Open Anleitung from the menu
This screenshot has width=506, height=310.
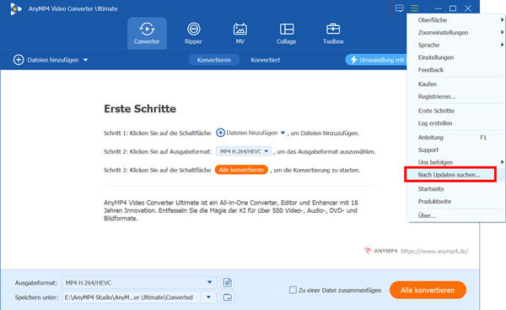pos(456,138)
